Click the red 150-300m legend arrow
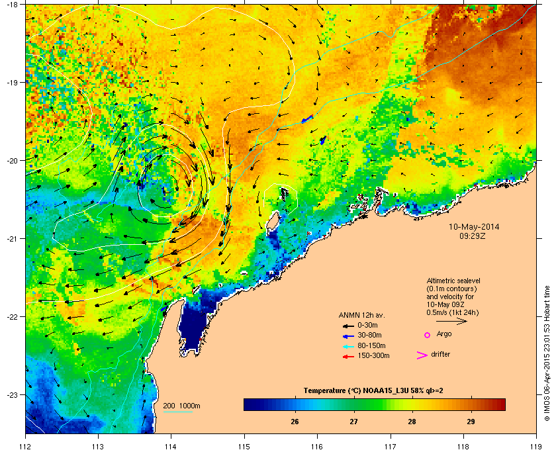This screenshot has width=556, height=450. (348, 357)
